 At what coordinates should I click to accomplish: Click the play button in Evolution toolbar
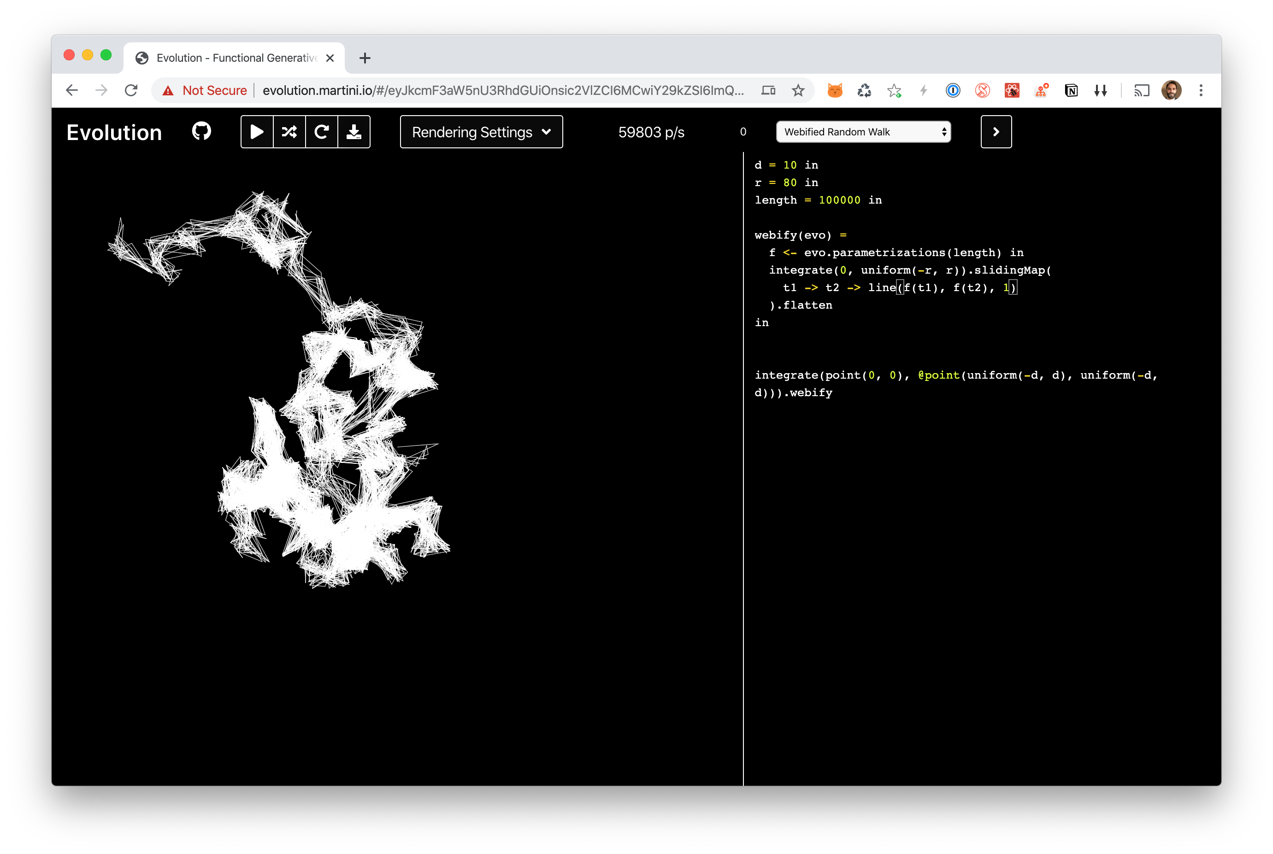[257, 132]
